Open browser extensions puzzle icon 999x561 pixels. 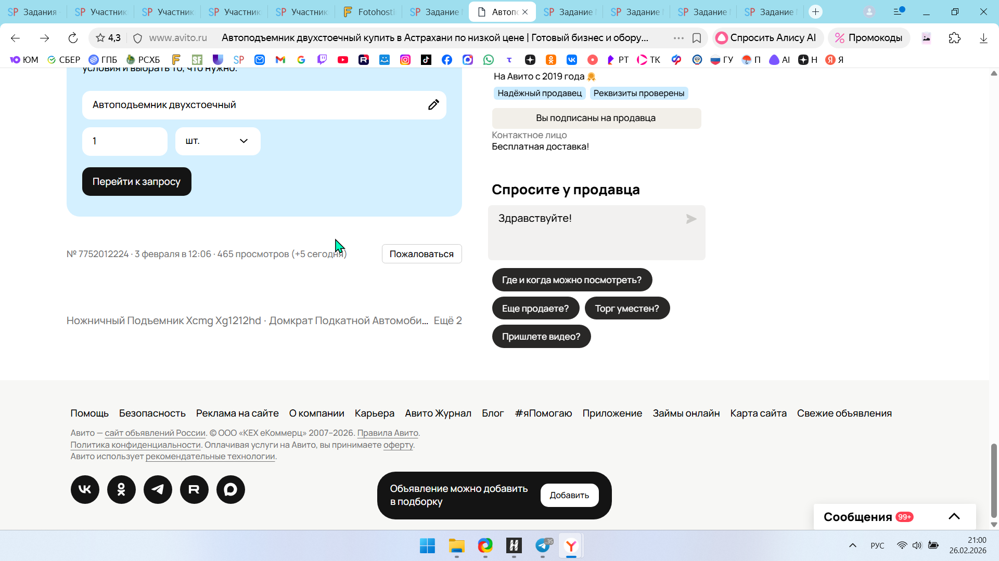954,38
